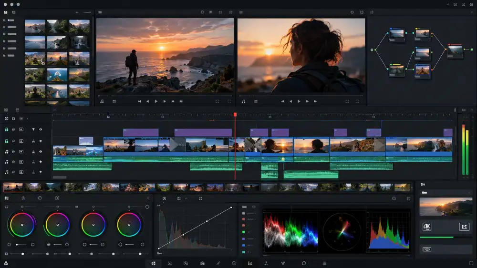This screenshot has height=268, width=477.
Task: Click the top-right end point of the curve
Action: click(x=231, y=207)
